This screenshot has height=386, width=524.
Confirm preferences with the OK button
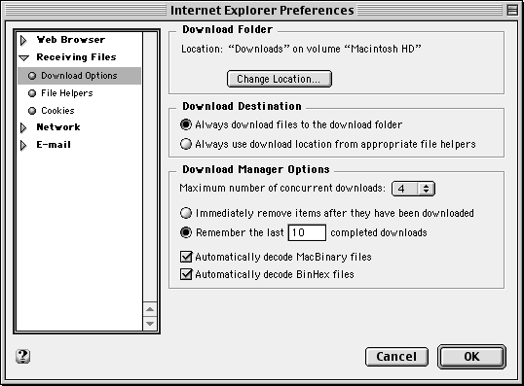471,357
